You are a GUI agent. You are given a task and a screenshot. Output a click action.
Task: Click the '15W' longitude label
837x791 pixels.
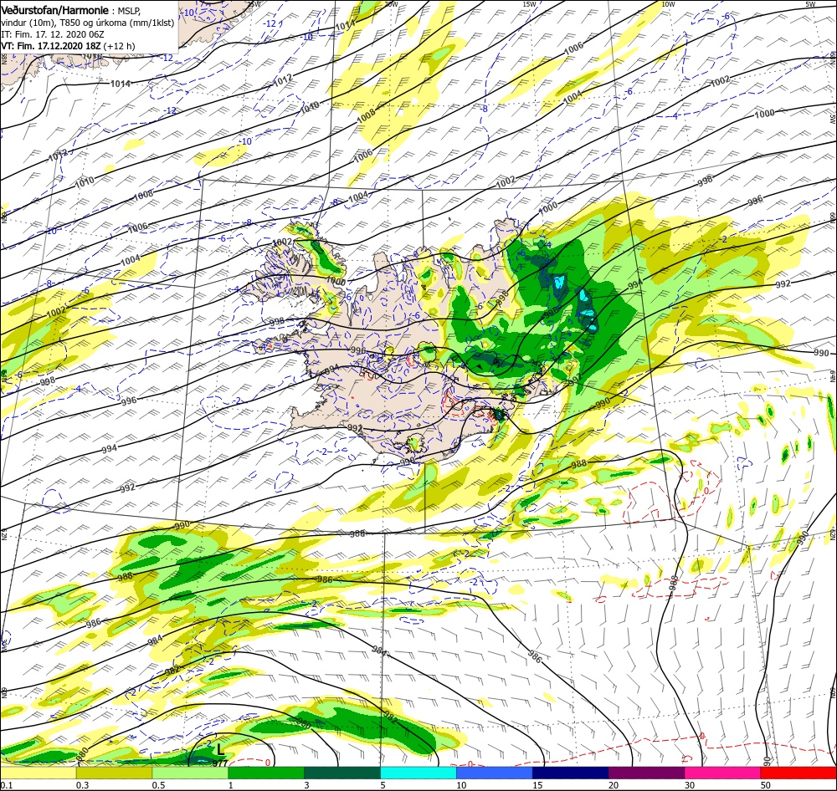[529, 4]
